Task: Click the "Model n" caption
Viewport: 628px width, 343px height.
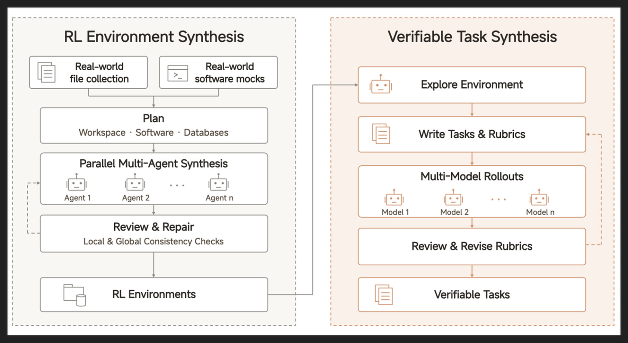Action: (540, 212)
